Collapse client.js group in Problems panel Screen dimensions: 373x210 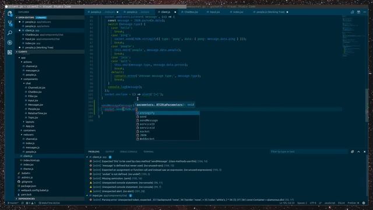click(x=87, y=157)
